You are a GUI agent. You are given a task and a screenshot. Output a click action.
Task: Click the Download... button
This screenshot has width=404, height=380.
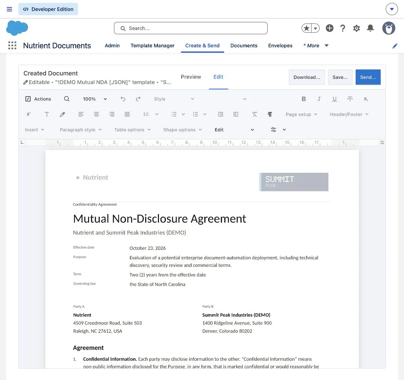click(307, 77)
